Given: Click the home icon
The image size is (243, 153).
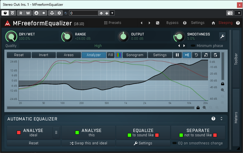Looking at the screenshot, I should click(213, 23).
